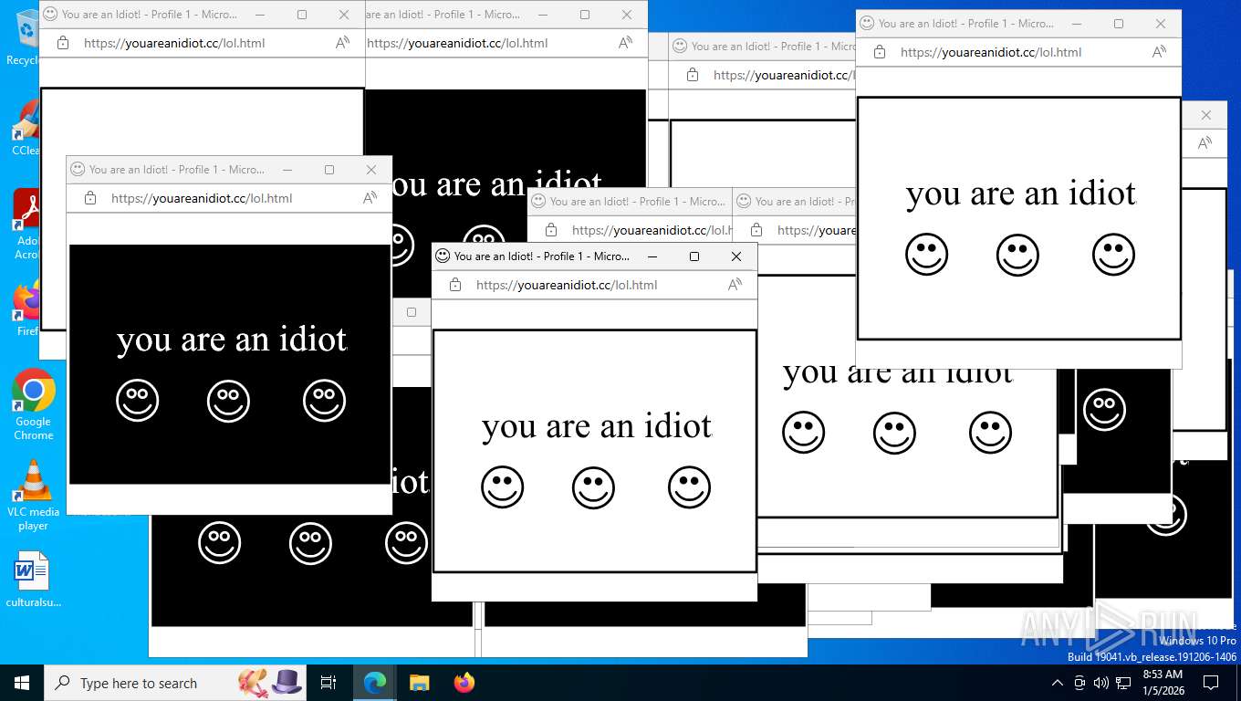Screen dimensions: 1241x701
Task: Open the notification center
Action: (x=1211, y=683)
